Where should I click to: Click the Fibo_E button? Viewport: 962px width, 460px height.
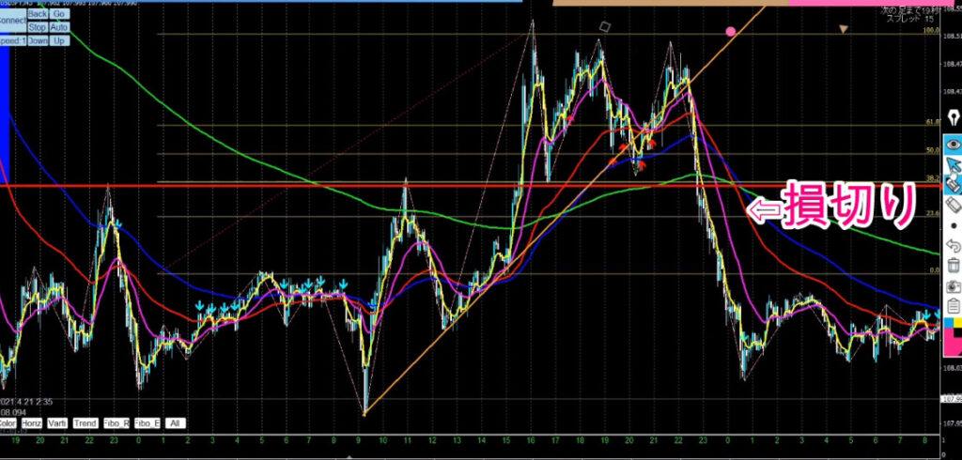click(147, 423)
